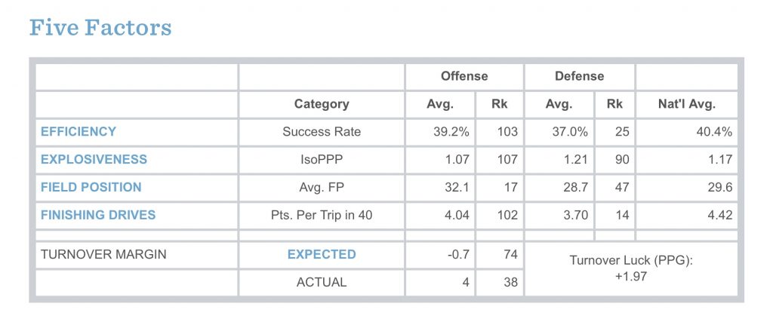The height and width of the screenshot is (334, 773).
Task: Open the EXPLOSIVENESS link
Action: pyautogui.click(x=94, y=159)
